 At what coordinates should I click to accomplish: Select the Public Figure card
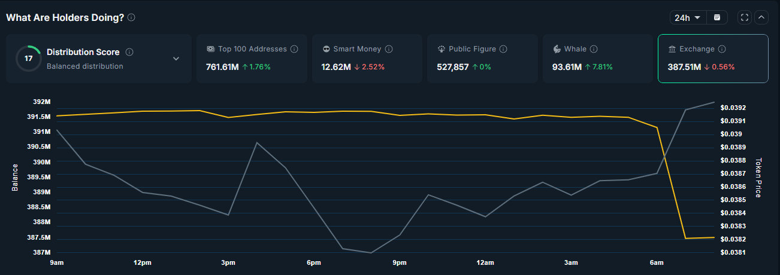(482, 58)
